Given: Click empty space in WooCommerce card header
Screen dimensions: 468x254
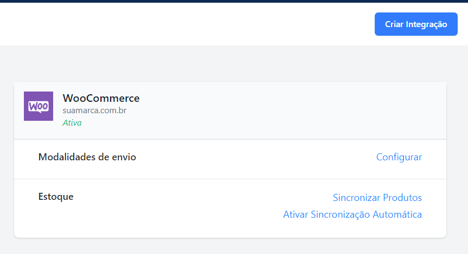Looking at the screenshot, I should 284,110.
